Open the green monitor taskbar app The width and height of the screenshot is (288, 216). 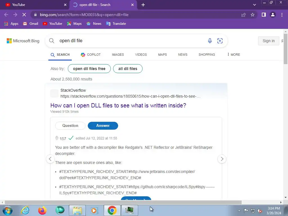(x=130, y=210)
